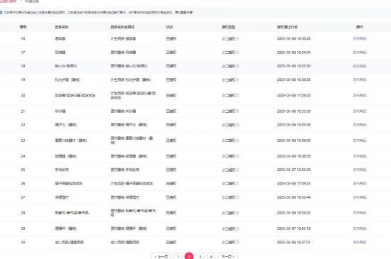Image resolution: width=391 pixels, height=259 pixels.
Task: Click the sequence number 23 cell
Action: point(23,140)
